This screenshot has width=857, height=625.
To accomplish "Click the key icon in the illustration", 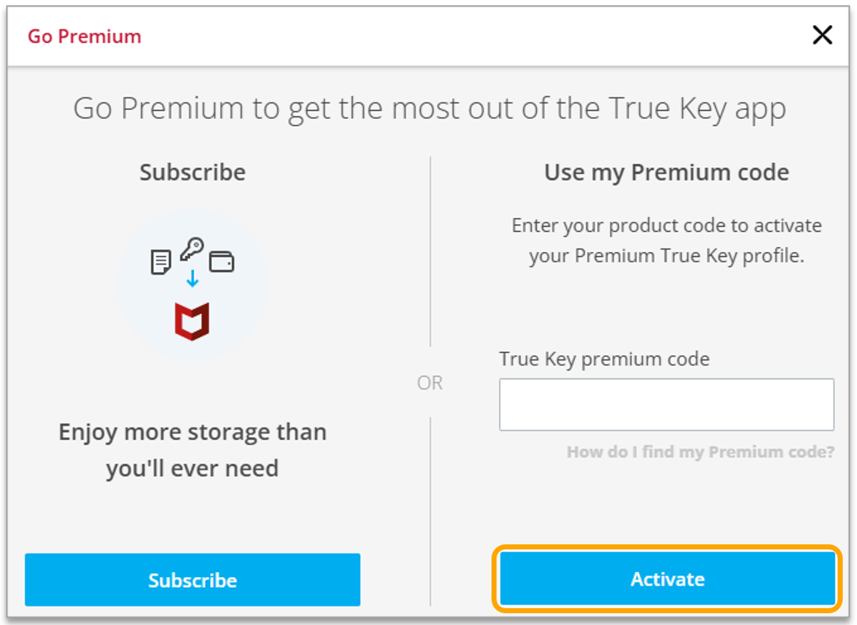I will pos(192,249).
